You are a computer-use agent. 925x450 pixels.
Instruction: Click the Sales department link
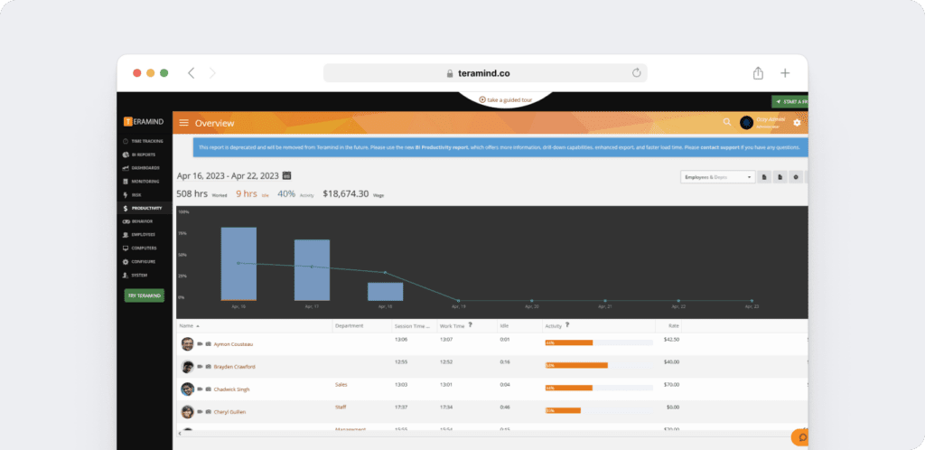click(341, 385)
